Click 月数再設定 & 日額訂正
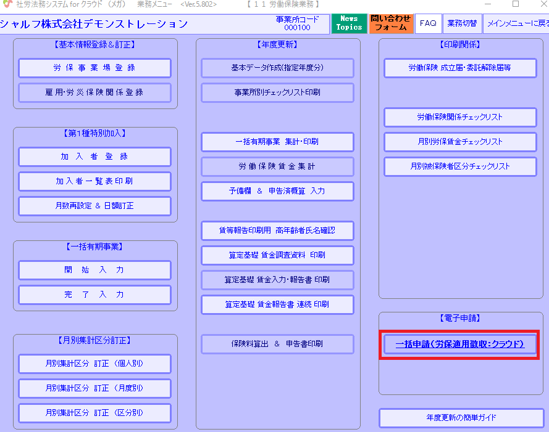Screen dimensions: 549x432 pyautogui.click(x=94, y=206)
